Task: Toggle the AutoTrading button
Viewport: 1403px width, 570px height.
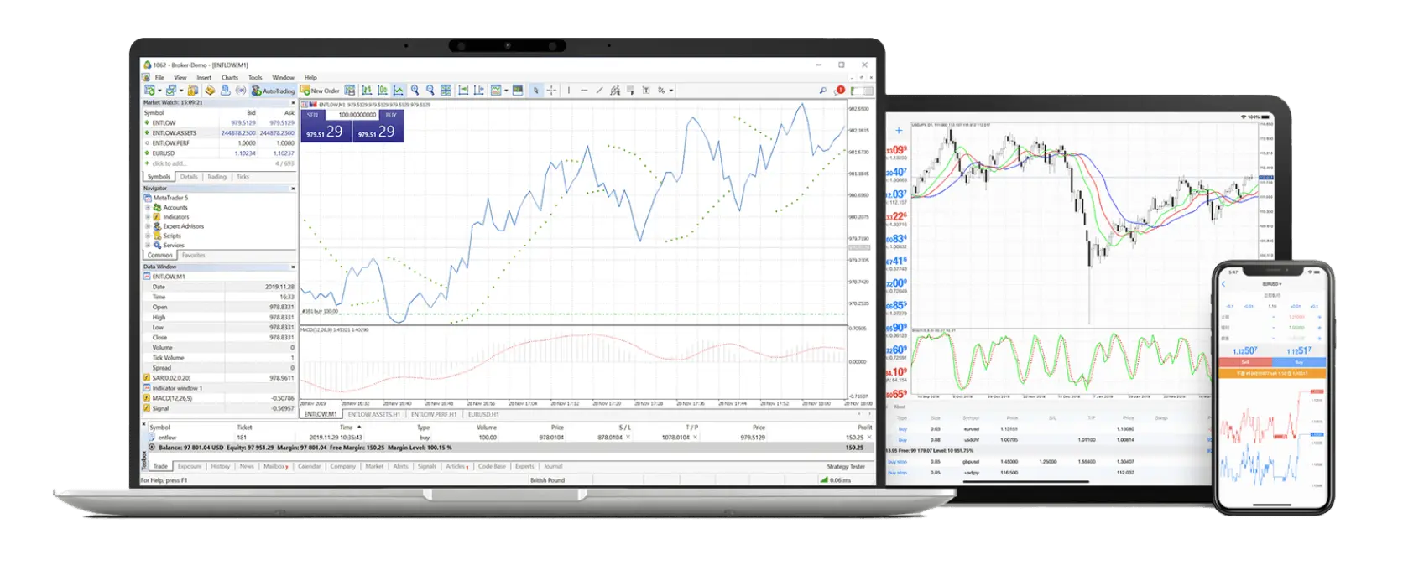Action: [274, 91]
